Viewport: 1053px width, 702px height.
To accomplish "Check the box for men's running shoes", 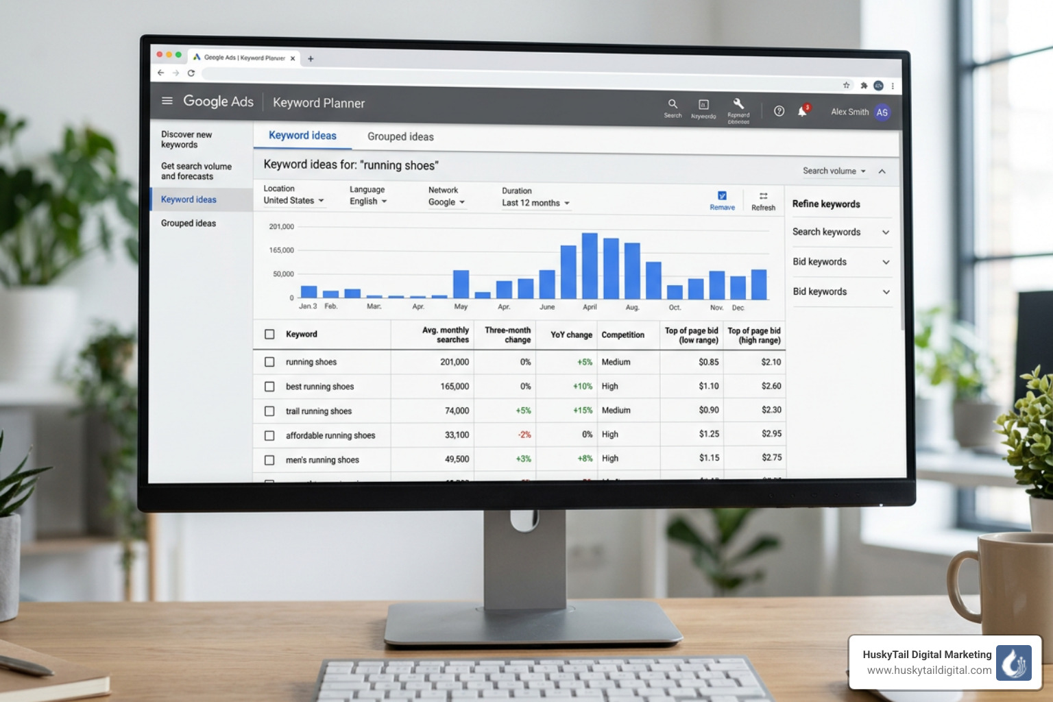I will pyautogui.click(x=269, y=460).
